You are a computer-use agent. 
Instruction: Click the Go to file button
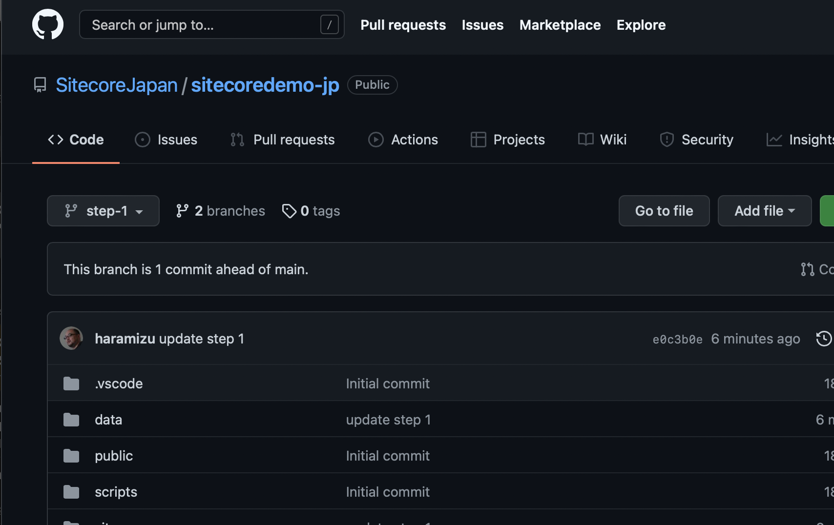[664, 211]
